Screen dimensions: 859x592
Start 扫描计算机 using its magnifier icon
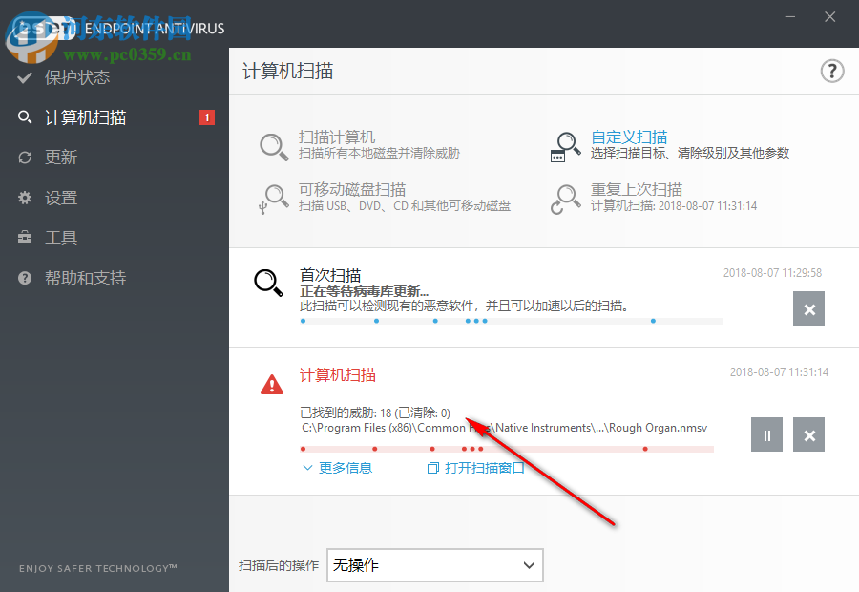tap(273, 145)
